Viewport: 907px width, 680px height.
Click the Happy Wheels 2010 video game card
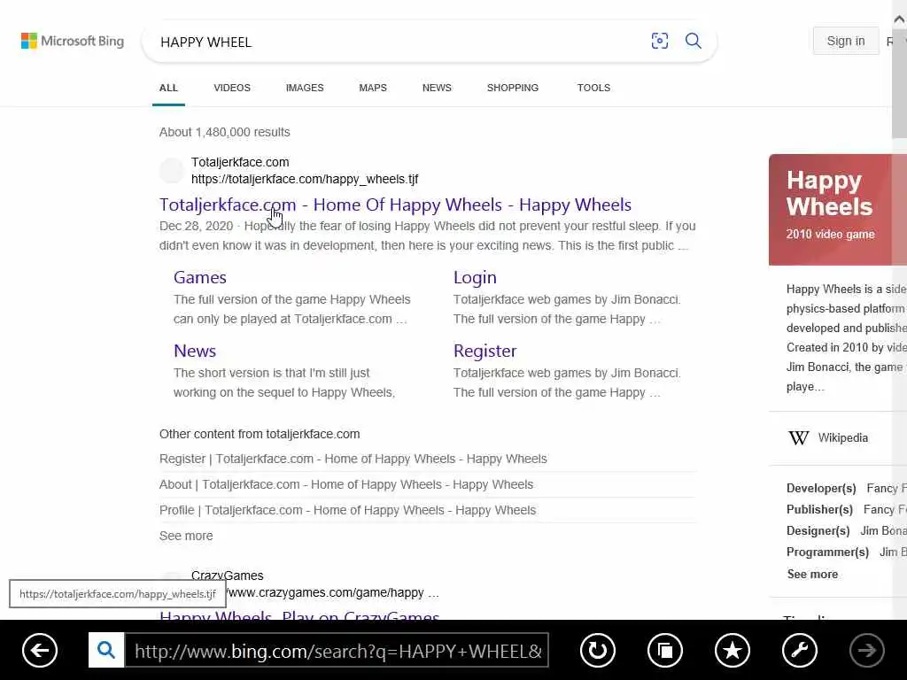click(838, 209)
